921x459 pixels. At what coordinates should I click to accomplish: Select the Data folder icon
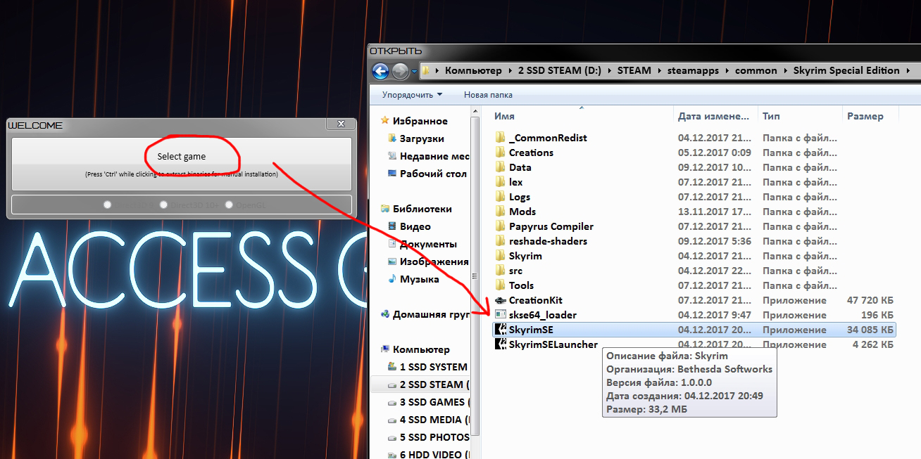point(501,167)
